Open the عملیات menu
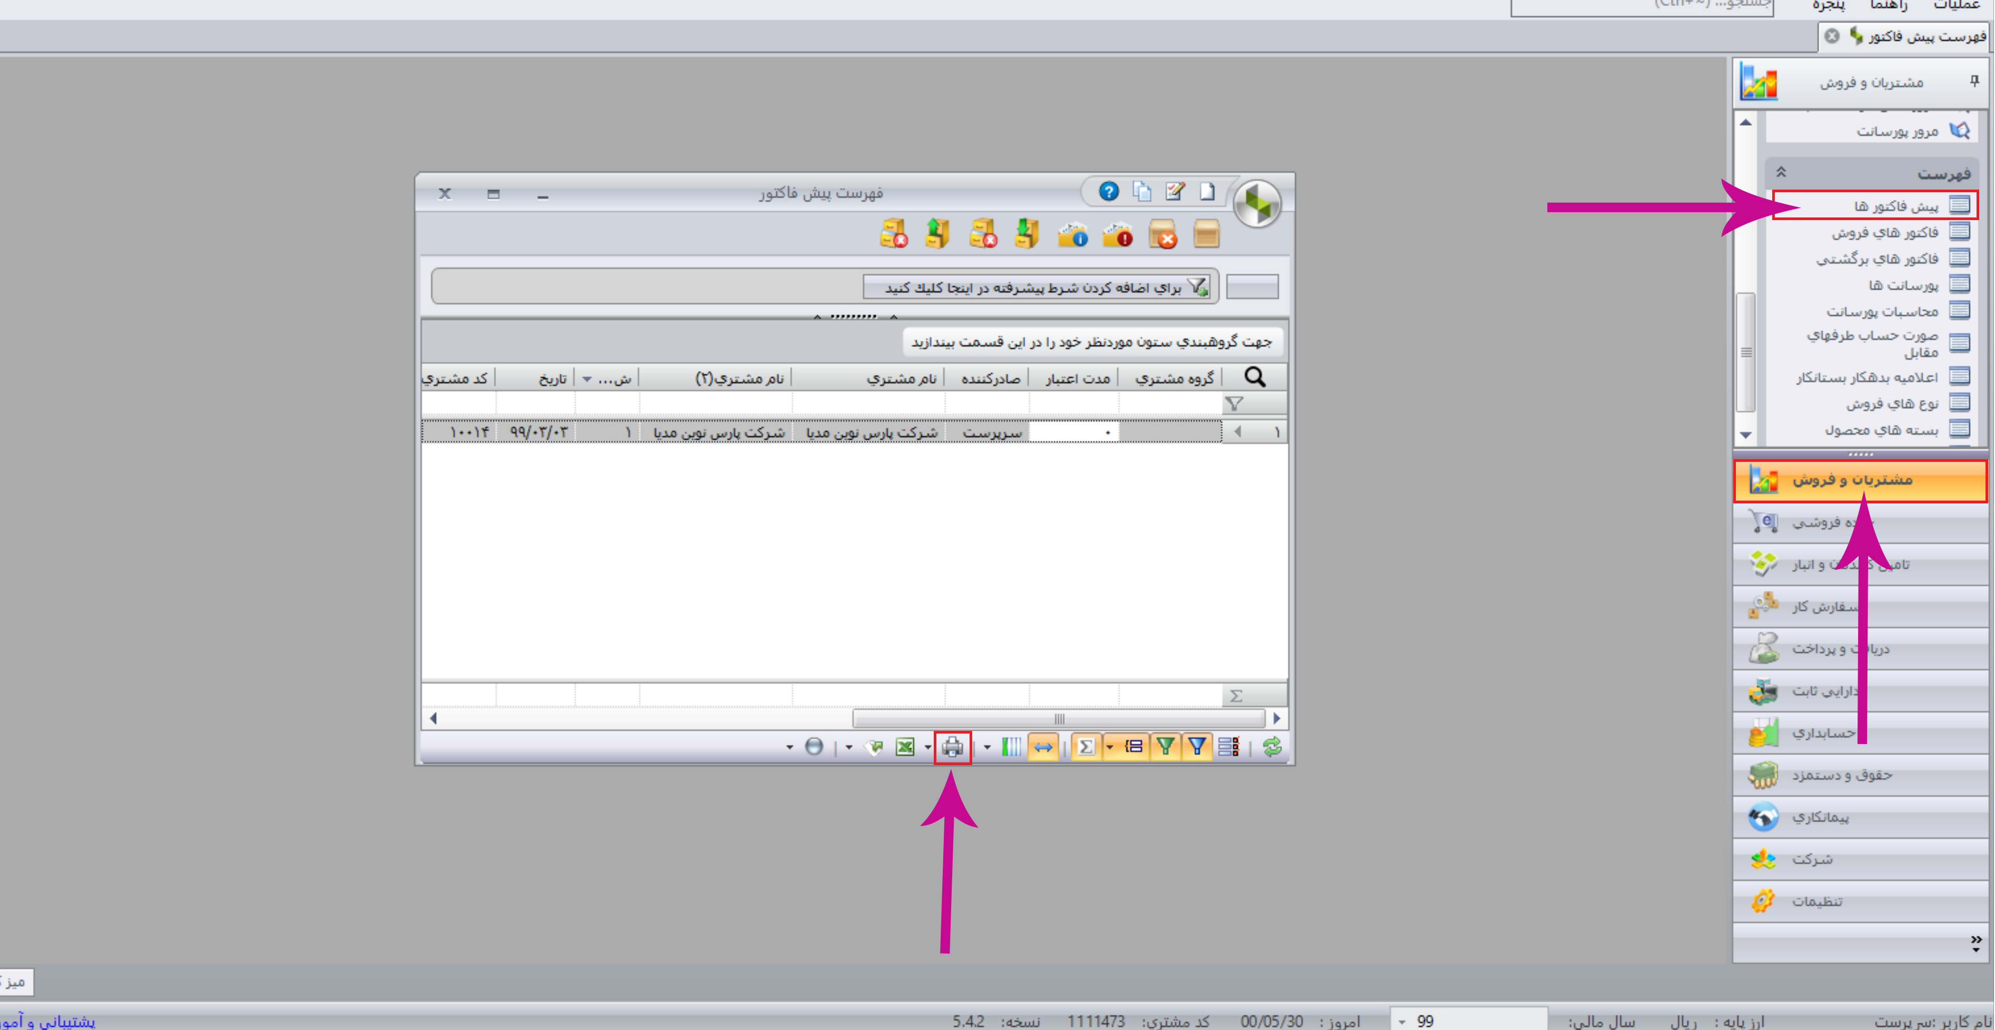This screenshot has height=1030, width=1995. (1956, 5)
